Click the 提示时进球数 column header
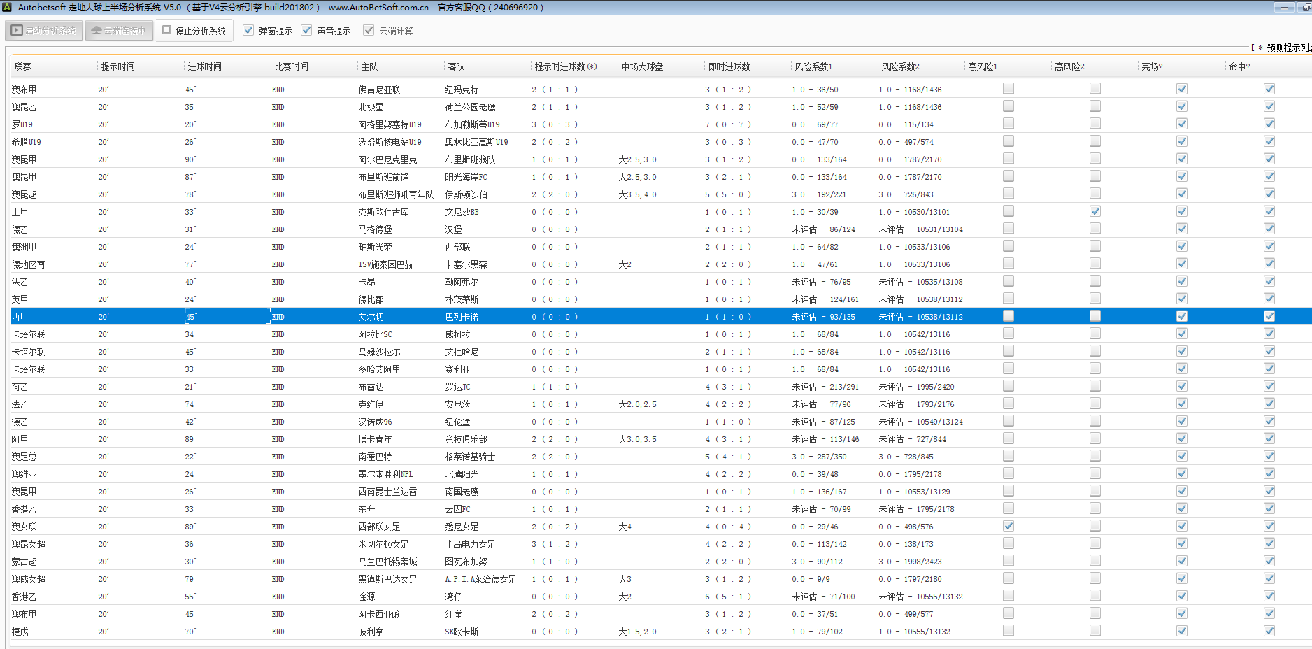1312x649 pixels. coord(565,66)
